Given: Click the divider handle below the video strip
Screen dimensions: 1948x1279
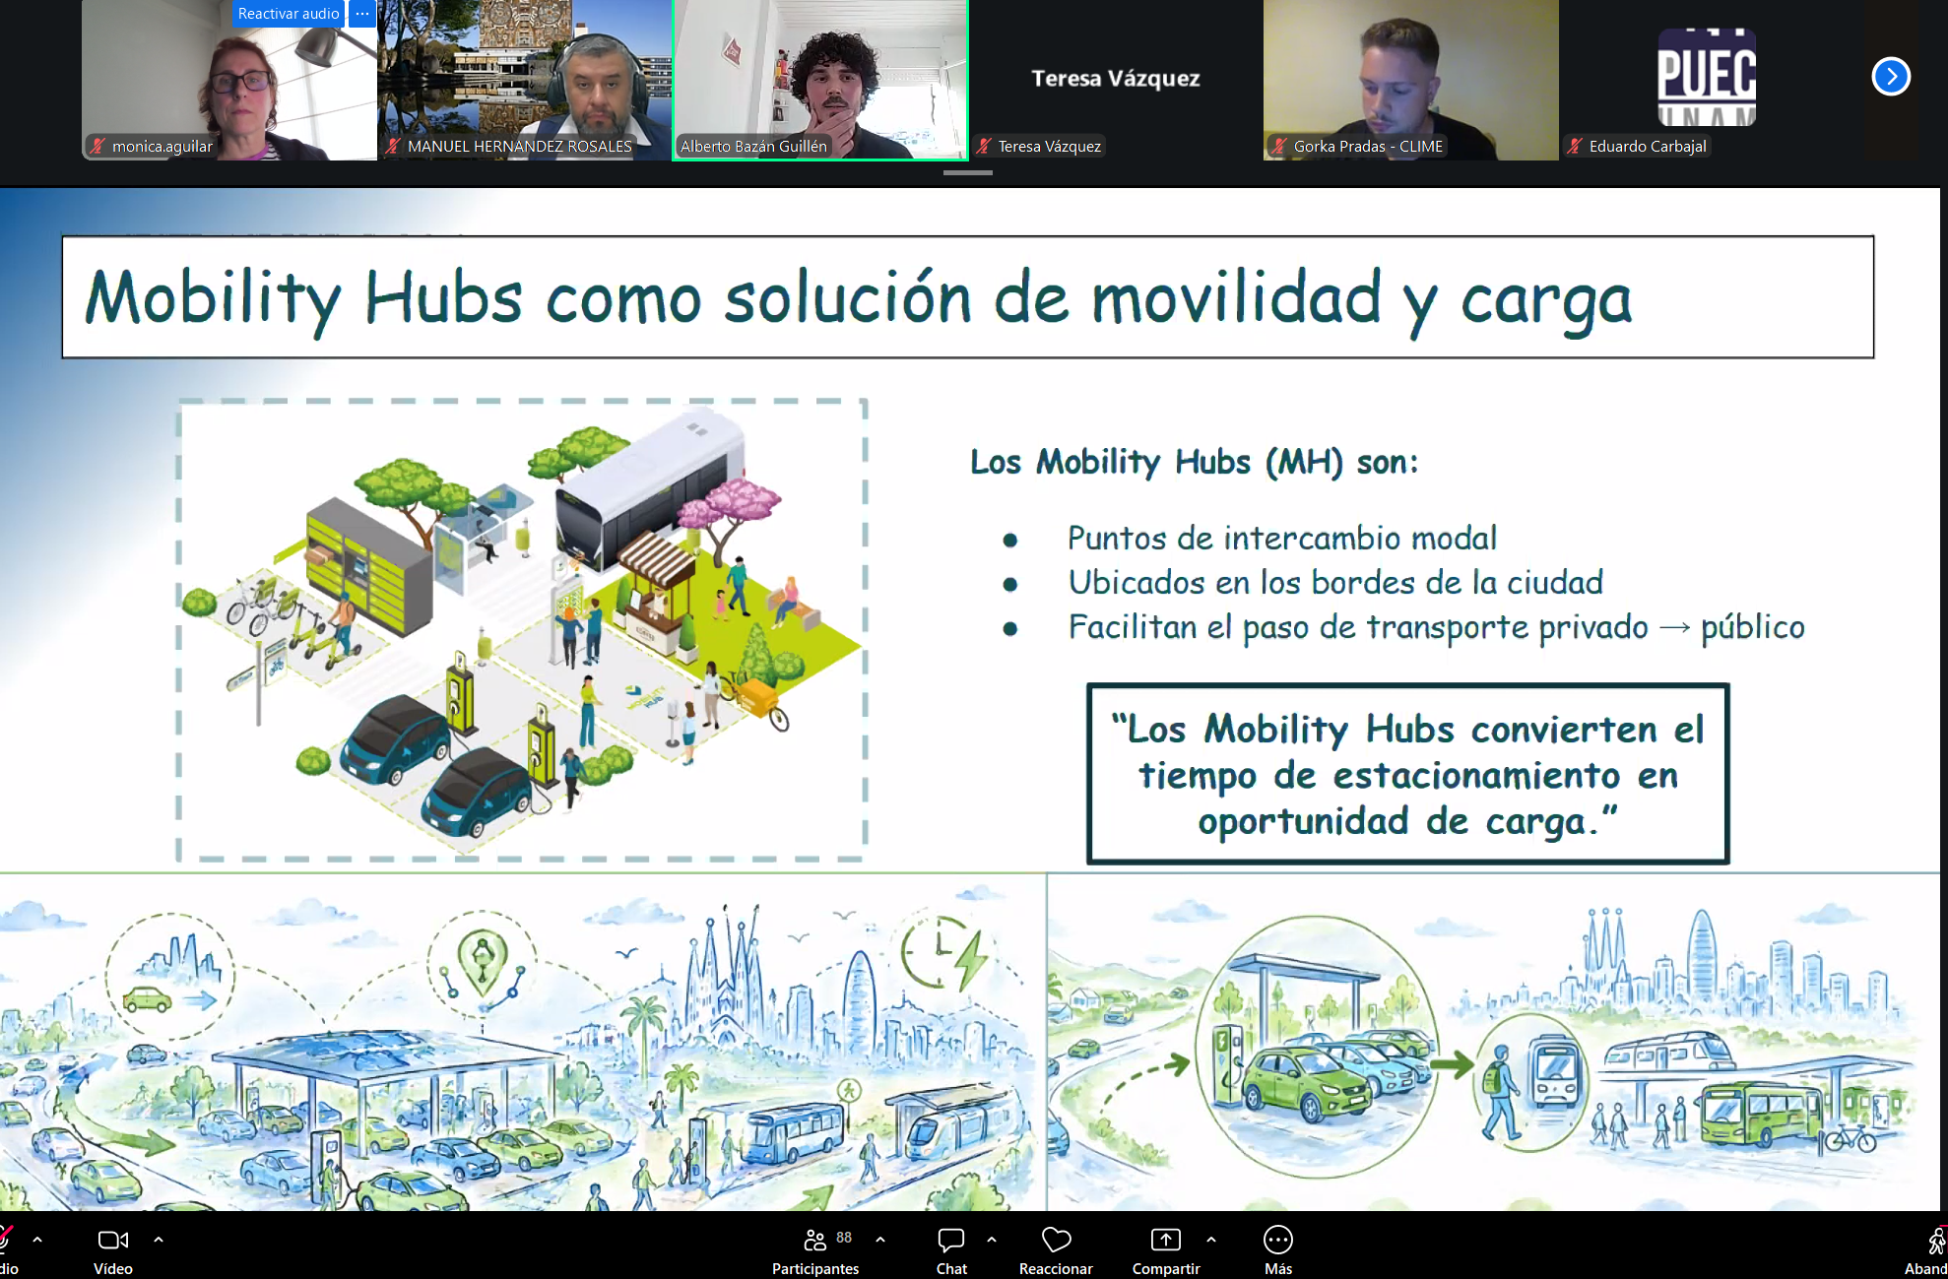Looking at the screenshot, I should click(x=967, y=173).
